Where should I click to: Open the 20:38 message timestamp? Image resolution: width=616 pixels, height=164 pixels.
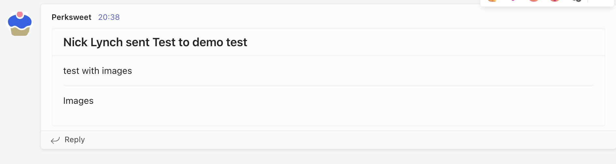click(x=109, y=17)
